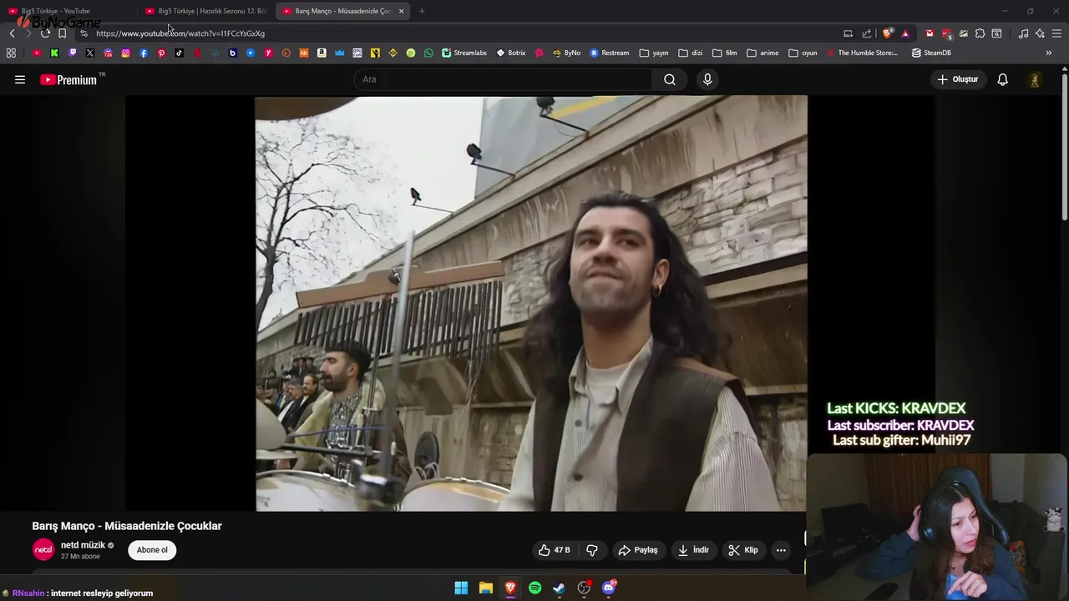Open the media control music note icon

pyautogui.click(x=1023, y=33)
